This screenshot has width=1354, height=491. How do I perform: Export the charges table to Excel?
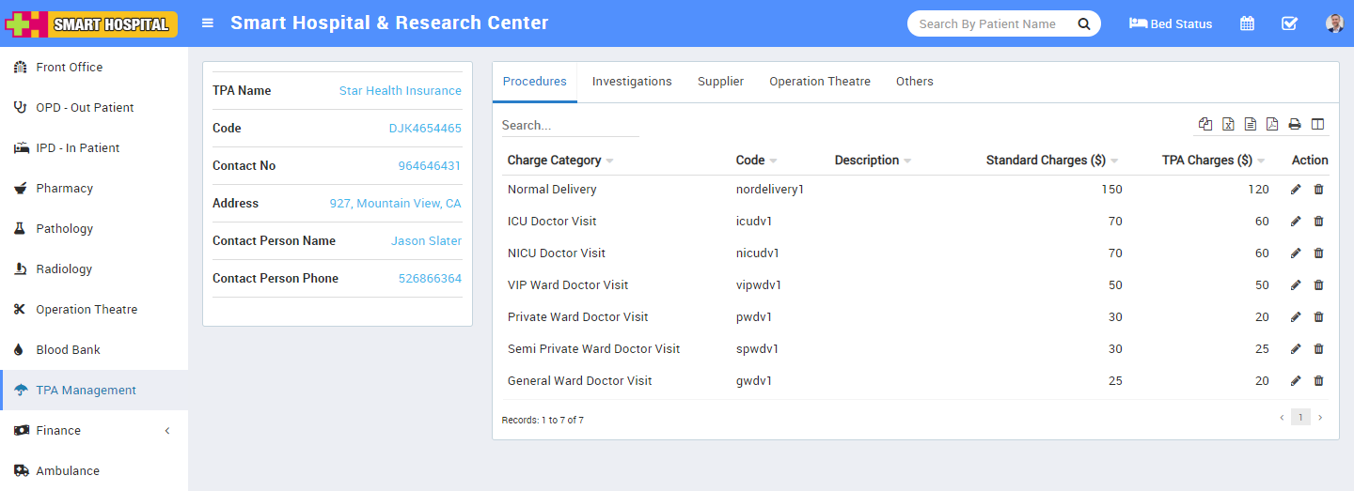1228,124
